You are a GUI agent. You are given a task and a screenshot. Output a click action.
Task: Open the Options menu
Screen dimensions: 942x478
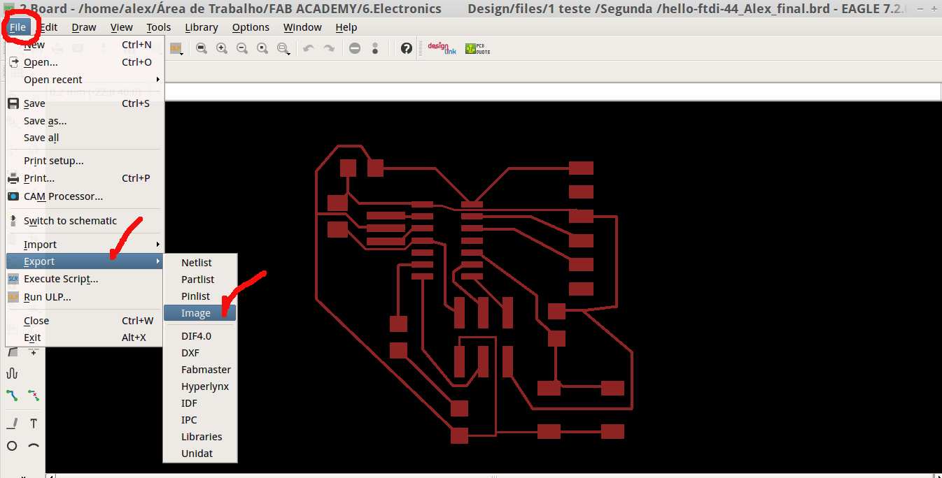tap(251, 27)
